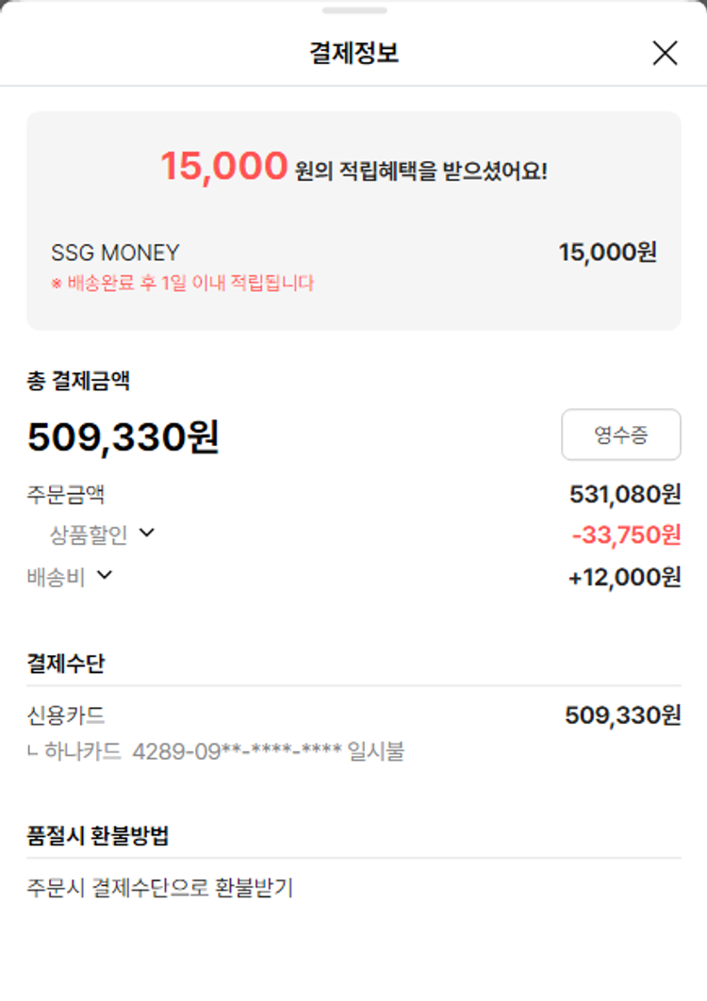The height and width of the screenshot is (1001, 707).
Task: Click the 상품할인 discount label
Action: (x=88, y=535)
